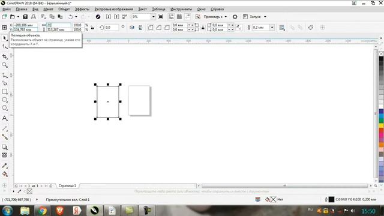Open the Файл menu

click(x=7, y=9)
